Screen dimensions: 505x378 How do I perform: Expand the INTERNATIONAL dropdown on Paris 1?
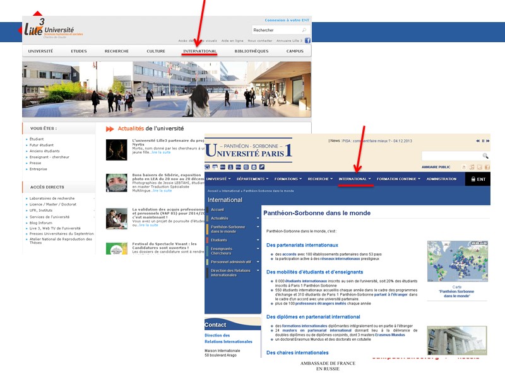coord(355,179)
